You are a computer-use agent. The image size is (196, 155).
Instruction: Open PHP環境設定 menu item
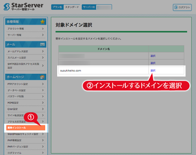pyautogui.click(x=25, y=140)
